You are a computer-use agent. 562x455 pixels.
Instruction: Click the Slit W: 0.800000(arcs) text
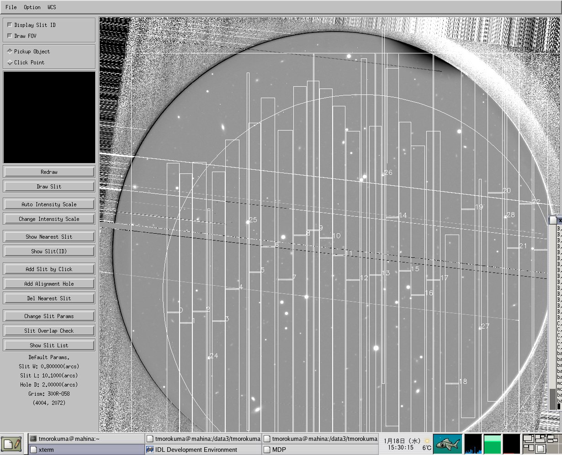pyautogui.click(x=49, y=366)
